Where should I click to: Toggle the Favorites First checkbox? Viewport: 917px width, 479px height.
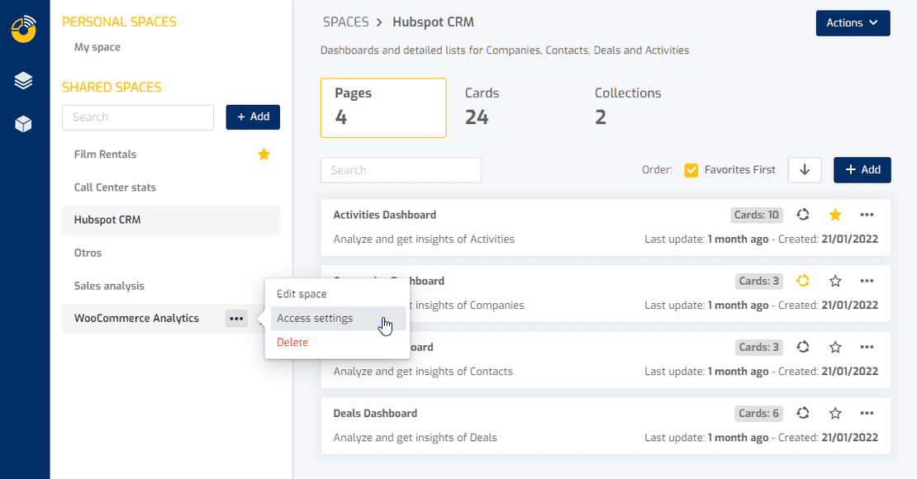tap(691, 170)
